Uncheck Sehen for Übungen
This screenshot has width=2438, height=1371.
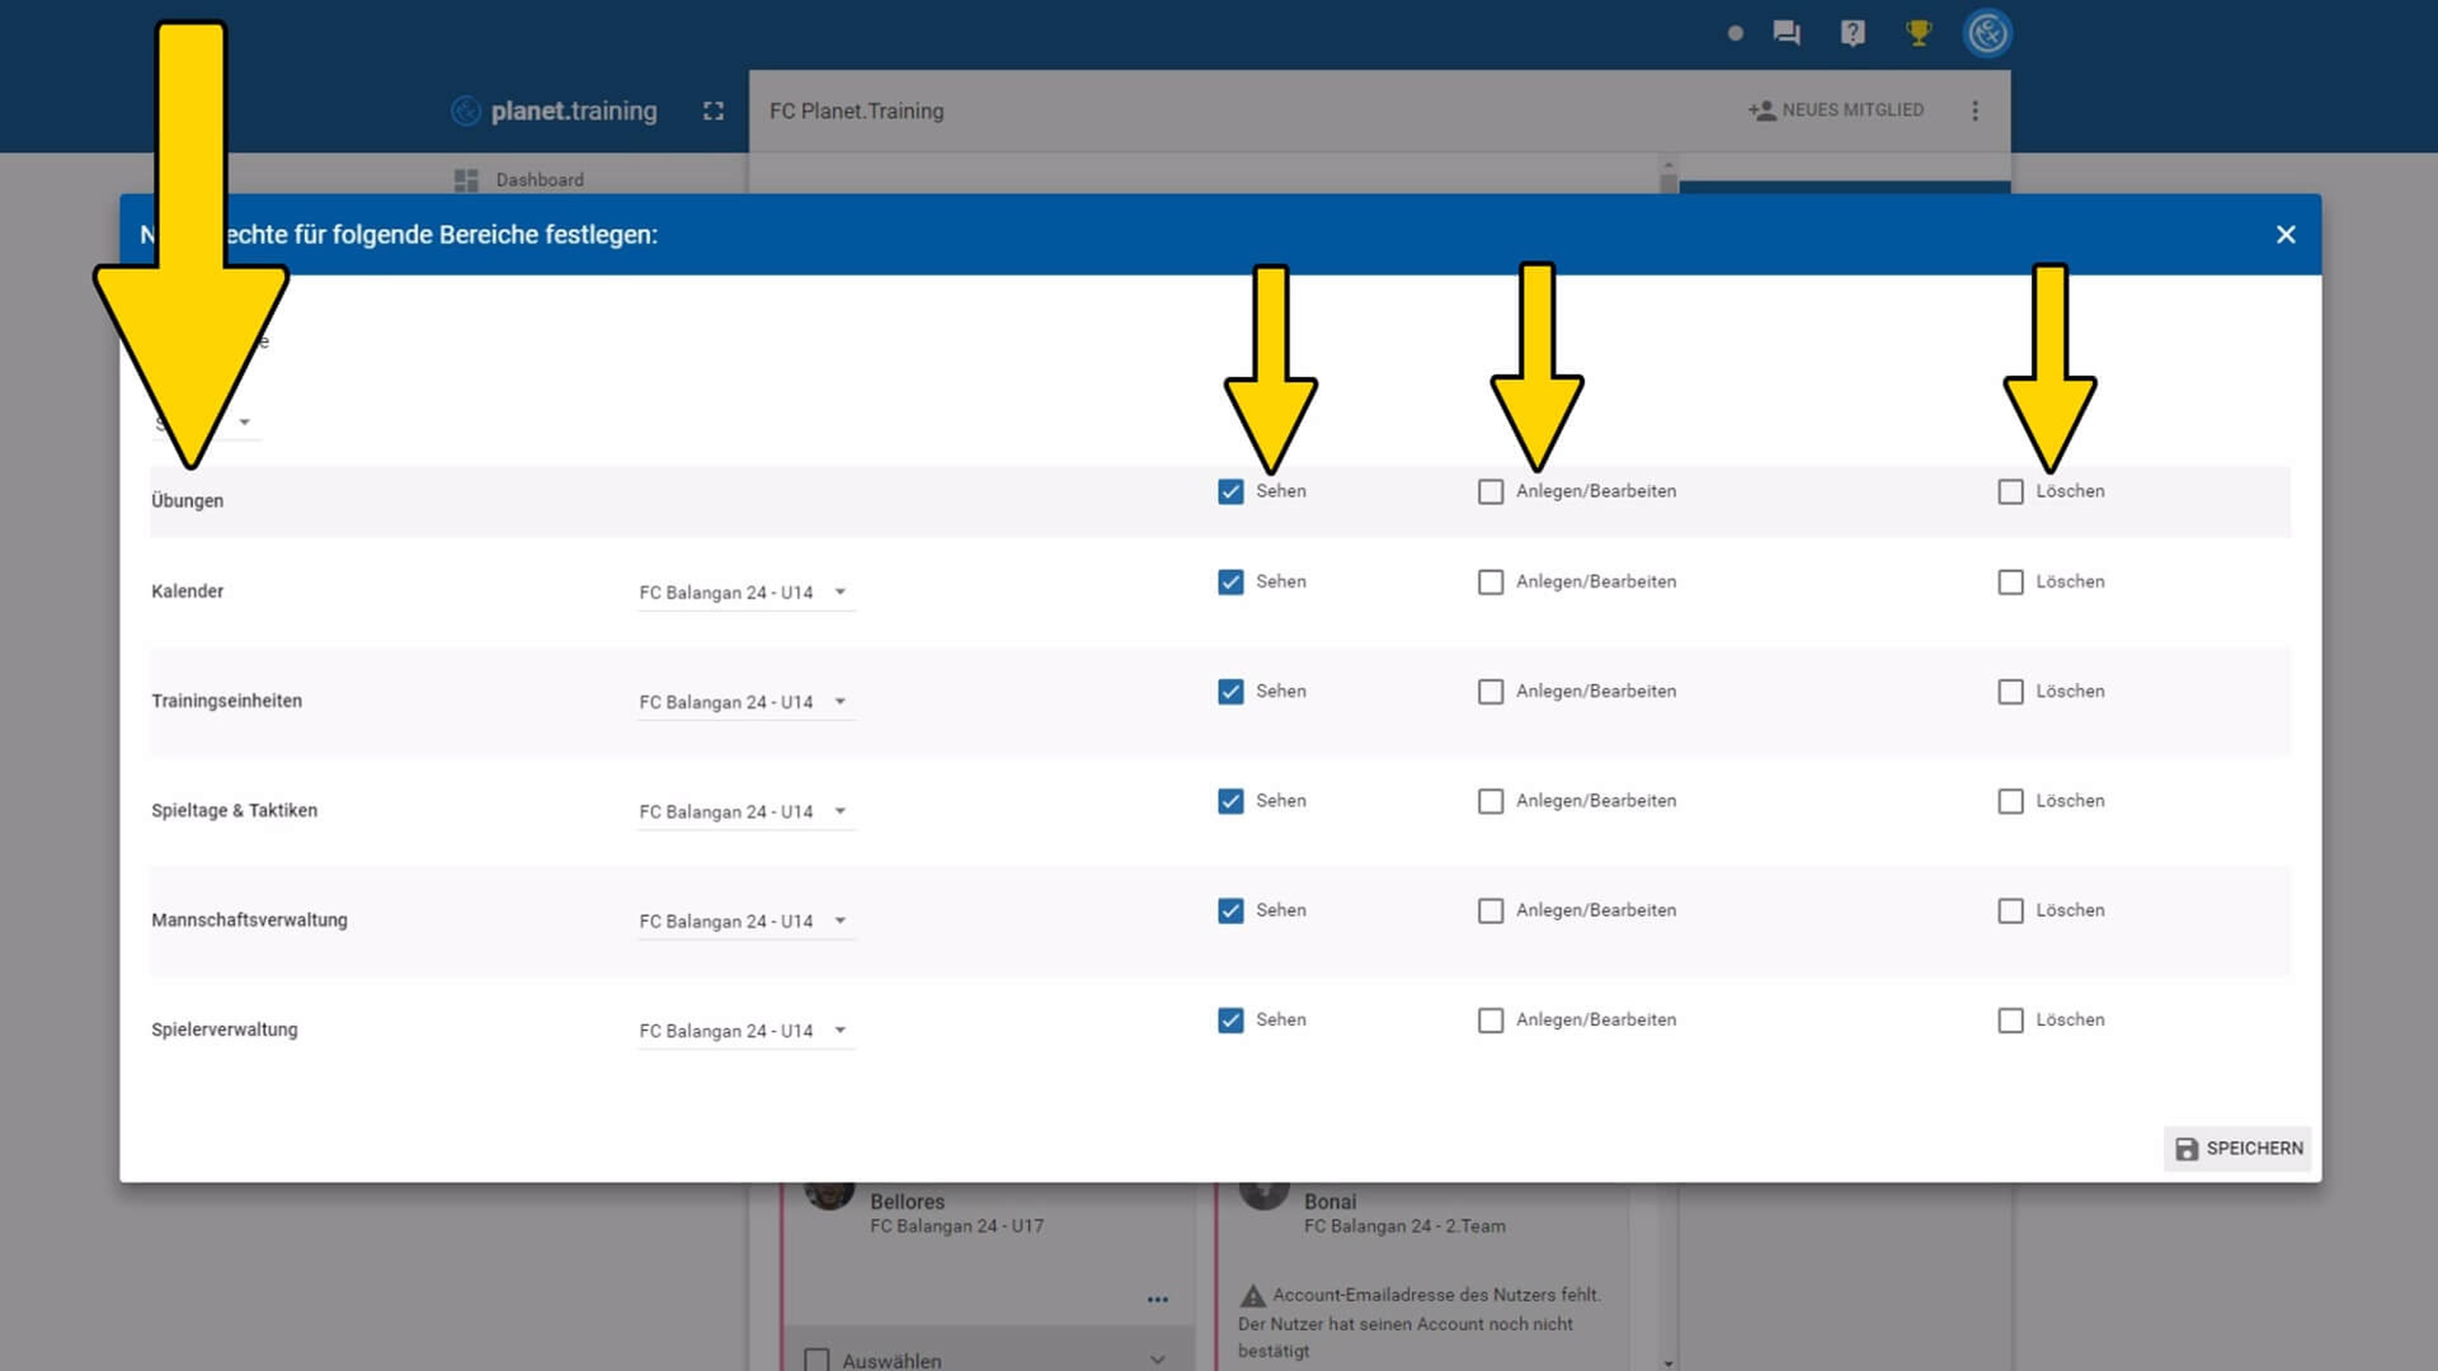click(x=1230, y=491)
